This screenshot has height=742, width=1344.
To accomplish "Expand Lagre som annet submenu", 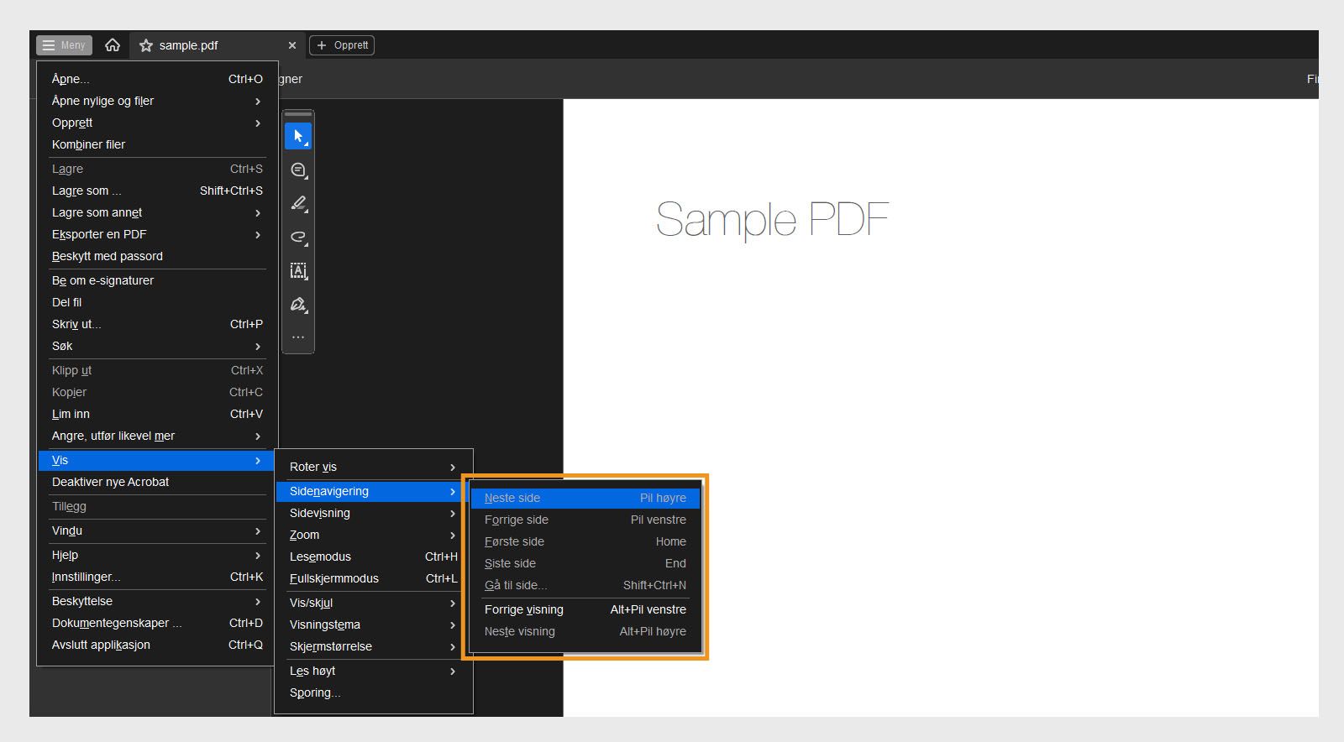I will pos(157,212).
